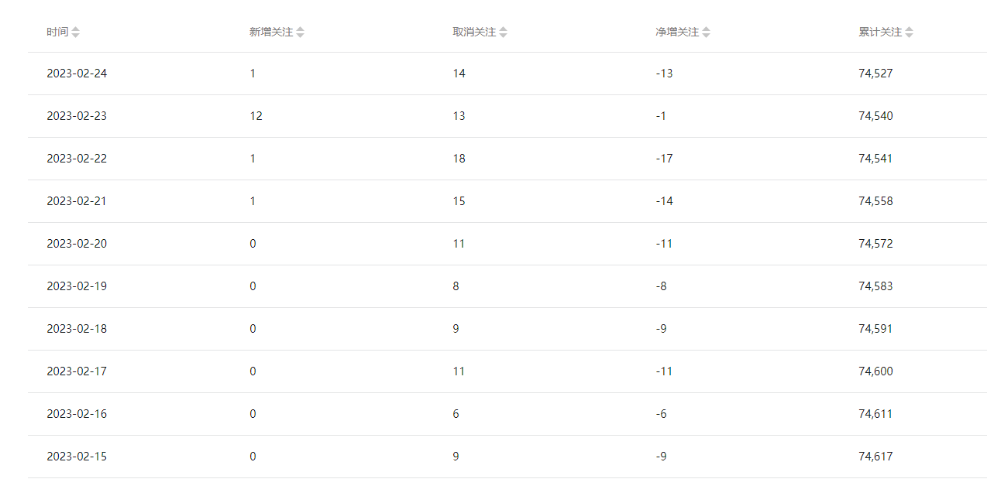Select the 2023-02-20 date entry
Image resolution: width=987 pixels, height=479 pixels.
77,244
